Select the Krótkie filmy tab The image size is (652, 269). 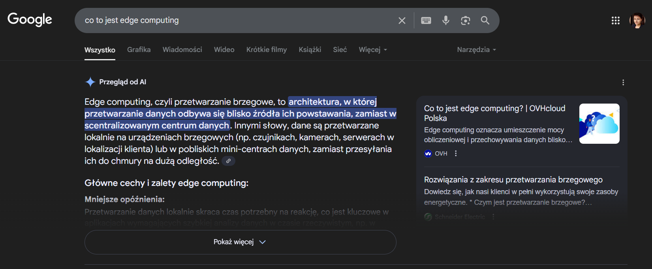coord(266,50)
